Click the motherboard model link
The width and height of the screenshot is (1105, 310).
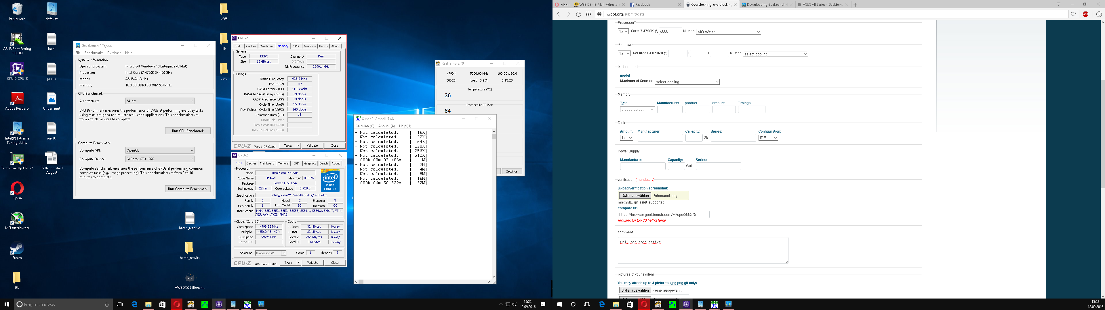tap(624, 75)
